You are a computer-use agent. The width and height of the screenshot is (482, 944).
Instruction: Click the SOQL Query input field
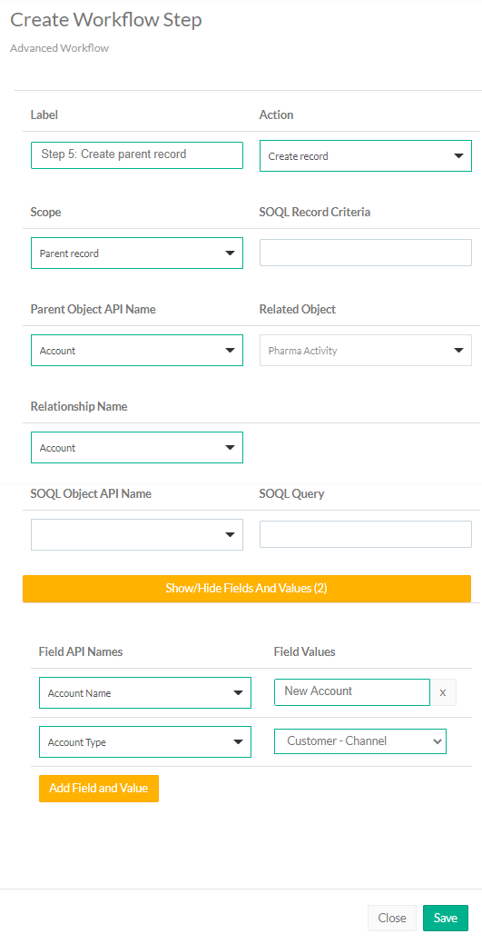tap(365, 534)
